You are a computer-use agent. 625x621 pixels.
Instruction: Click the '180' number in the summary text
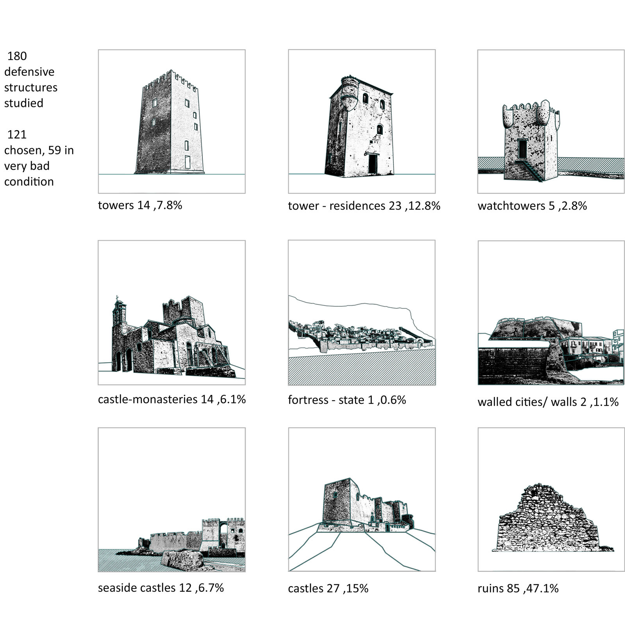tap(17, 56)
